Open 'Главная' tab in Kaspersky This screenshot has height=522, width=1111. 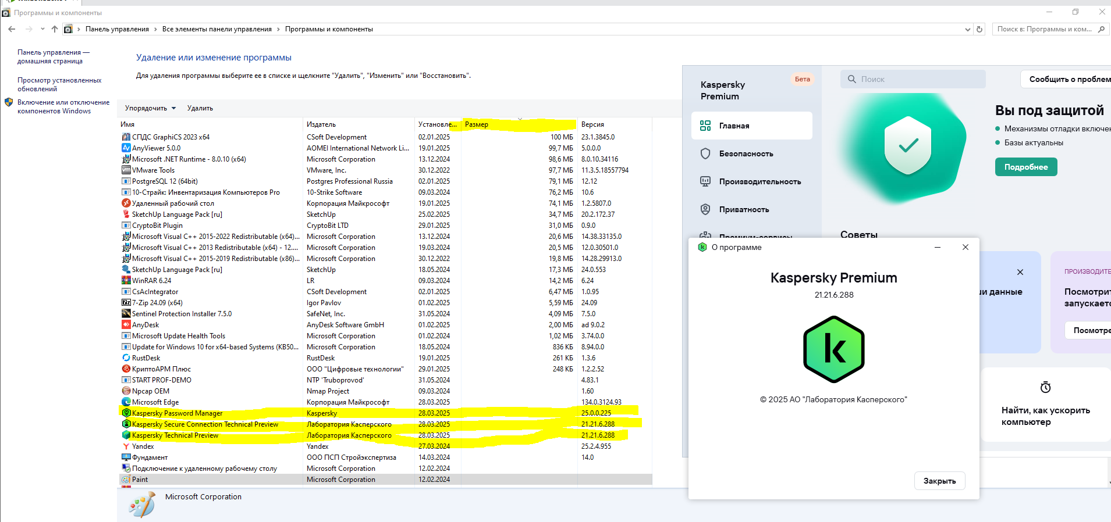click(751, 126)
